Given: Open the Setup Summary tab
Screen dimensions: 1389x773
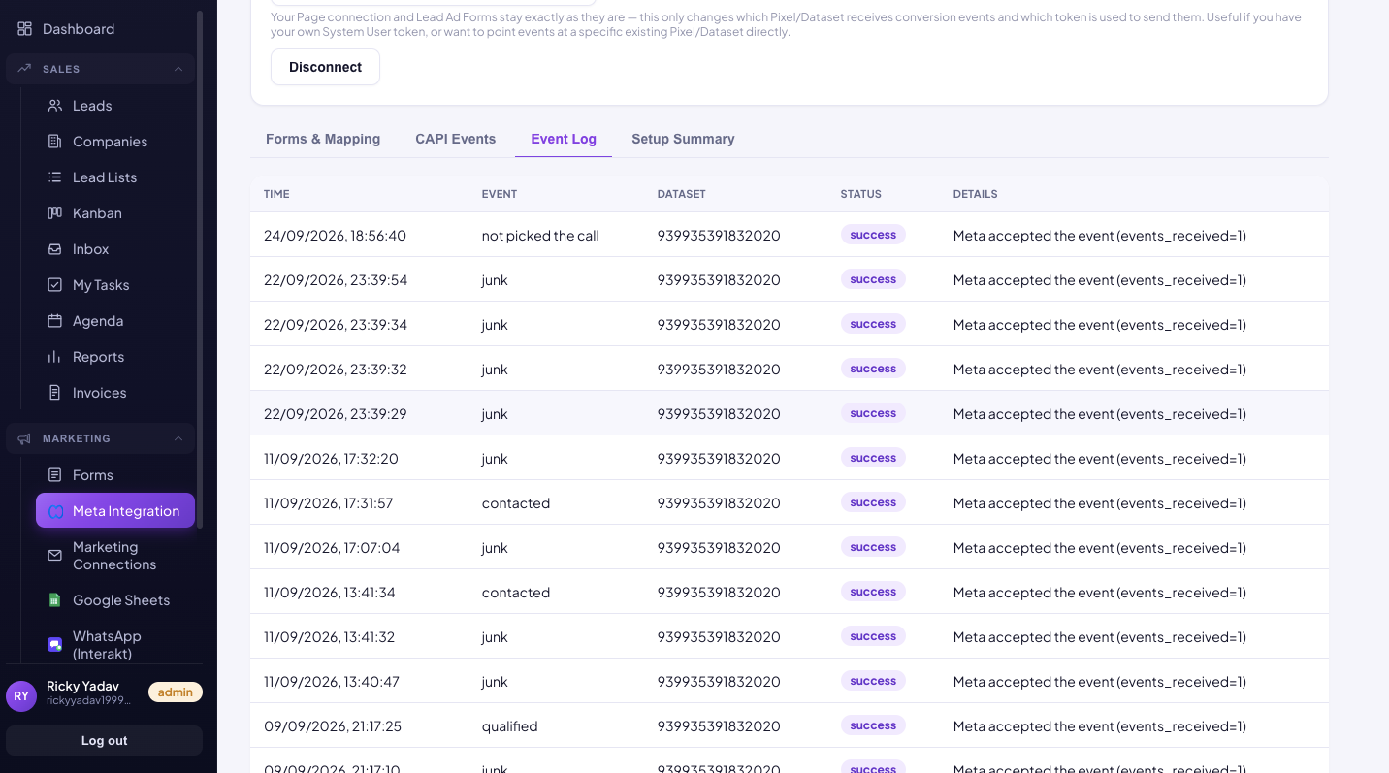Looking at the screenshot, I should [x=683, y=139].
